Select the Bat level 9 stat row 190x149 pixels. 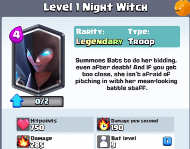point(135,142)
